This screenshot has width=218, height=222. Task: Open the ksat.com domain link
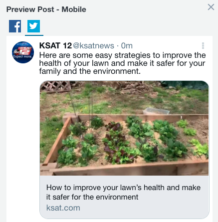pyautogui.click(x=63, y=208)
